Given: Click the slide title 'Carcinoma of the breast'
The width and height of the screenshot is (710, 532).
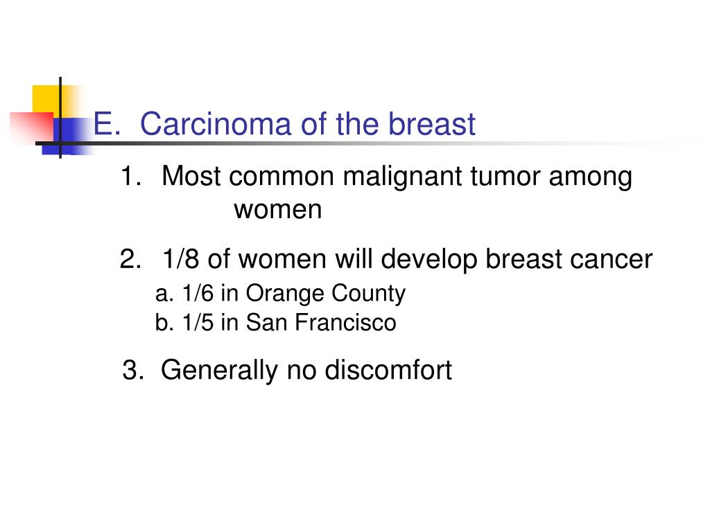Looking at the screenshot, I should 307,123.
